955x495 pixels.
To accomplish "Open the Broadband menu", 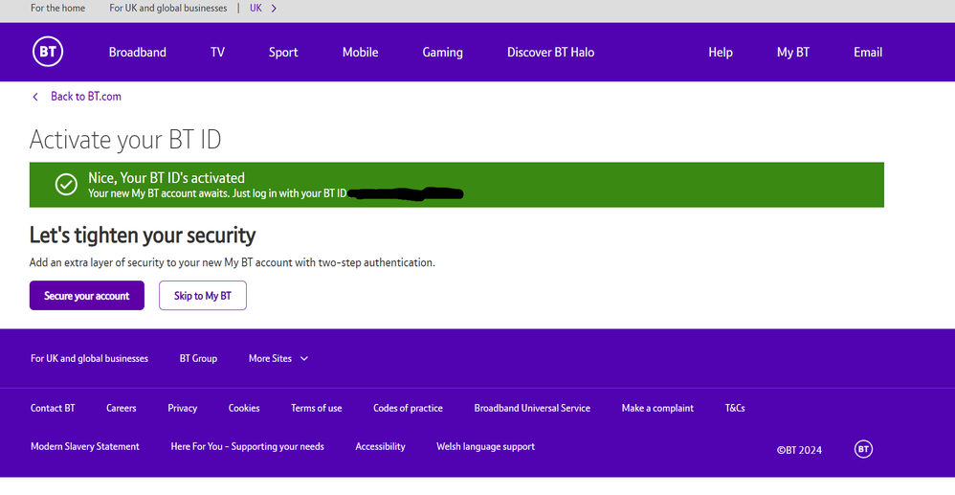I will pos(138,53).
